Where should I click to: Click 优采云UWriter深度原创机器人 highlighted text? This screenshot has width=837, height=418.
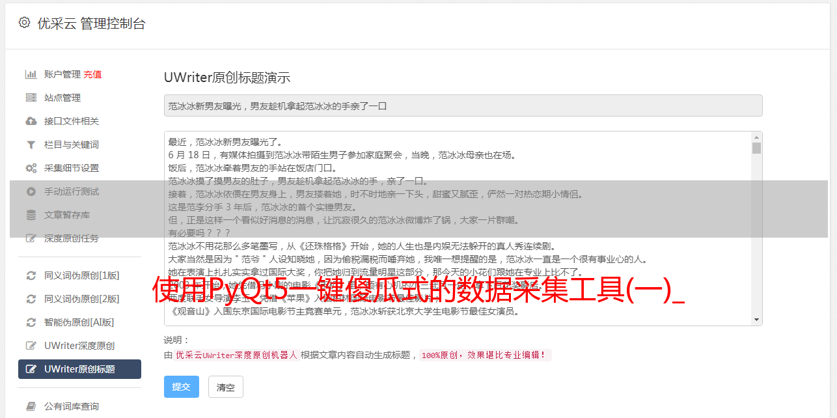point(236,355)
